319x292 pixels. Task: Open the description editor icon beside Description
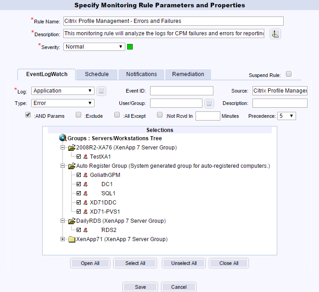(275, 34)
